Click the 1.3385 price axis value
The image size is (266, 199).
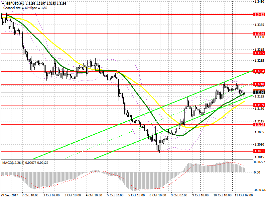[260, 25]
